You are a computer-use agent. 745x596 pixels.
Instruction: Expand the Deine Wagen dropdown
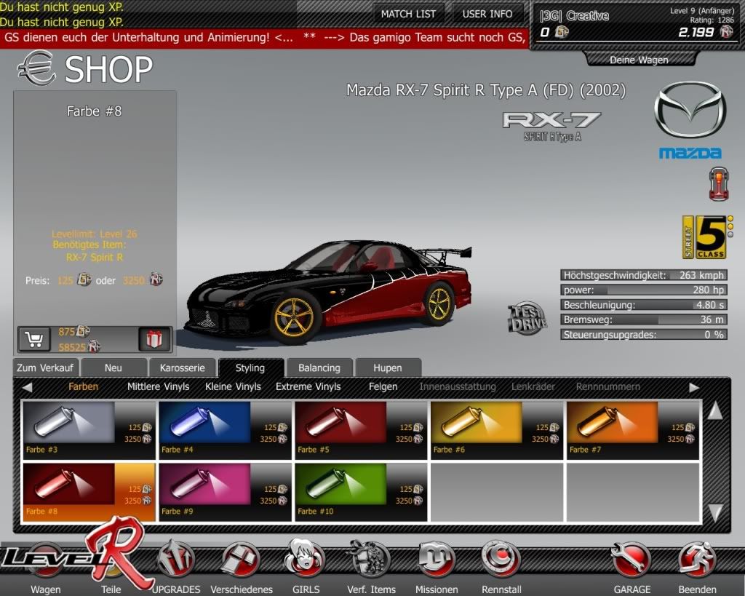click(x=639, y=60)
